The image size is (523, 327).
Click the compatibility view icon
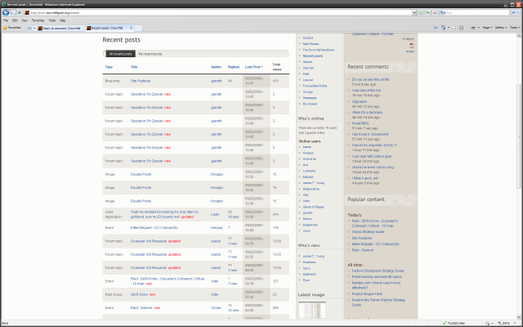421,13
